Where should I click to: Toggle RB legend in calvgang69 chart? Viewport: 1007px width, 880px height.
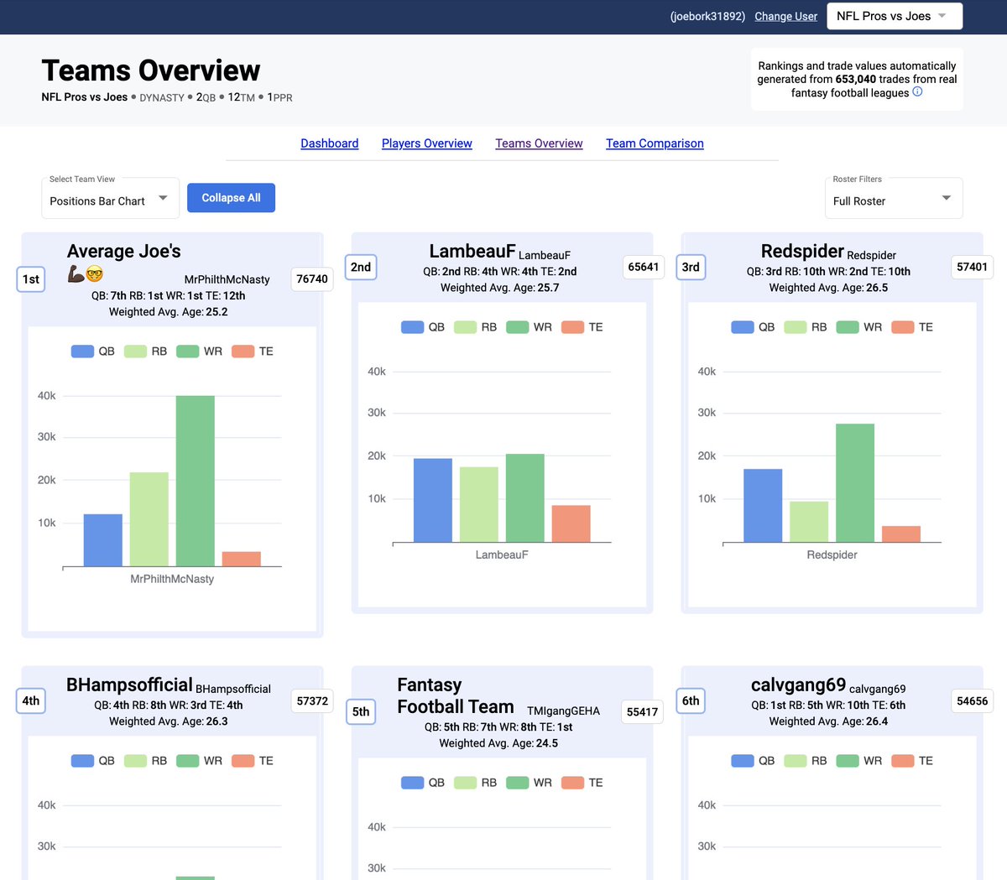point(806,761)
